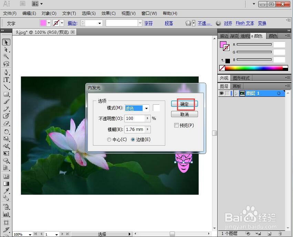293x237 pixels.
Task: Select the Free Transform tool
Action: coord(6,153)
